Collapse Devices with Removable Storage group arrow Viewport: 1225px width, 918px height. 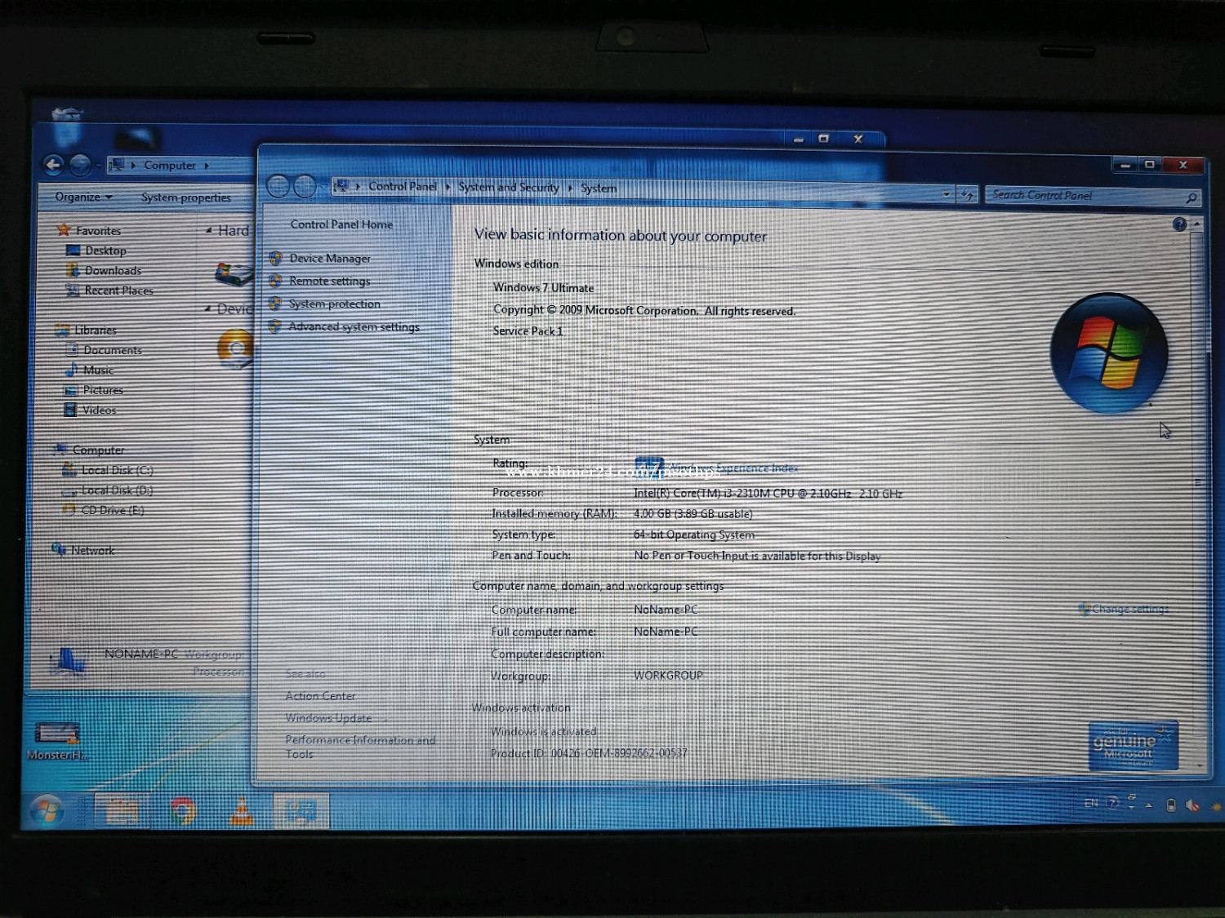pos(208,309)
